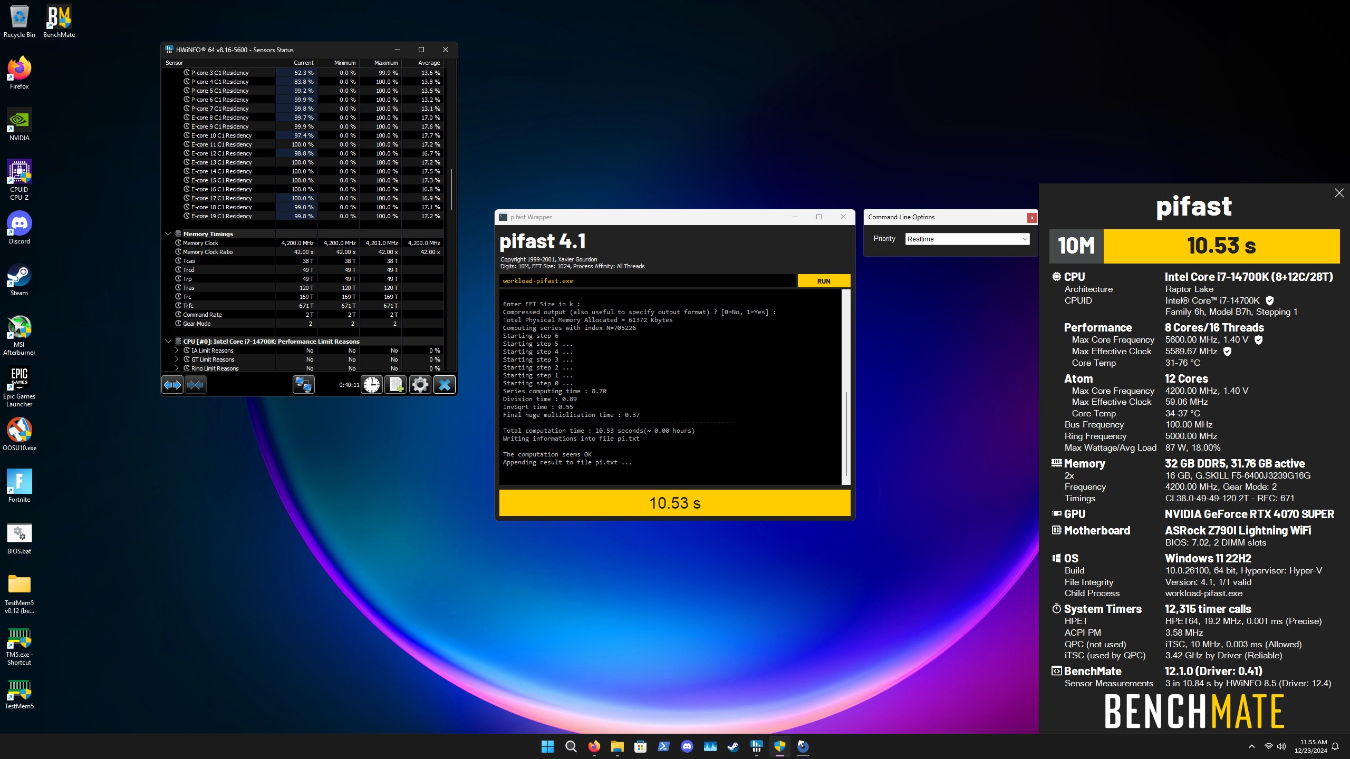Open the TM5.exe - Shortcut icon

19,645
